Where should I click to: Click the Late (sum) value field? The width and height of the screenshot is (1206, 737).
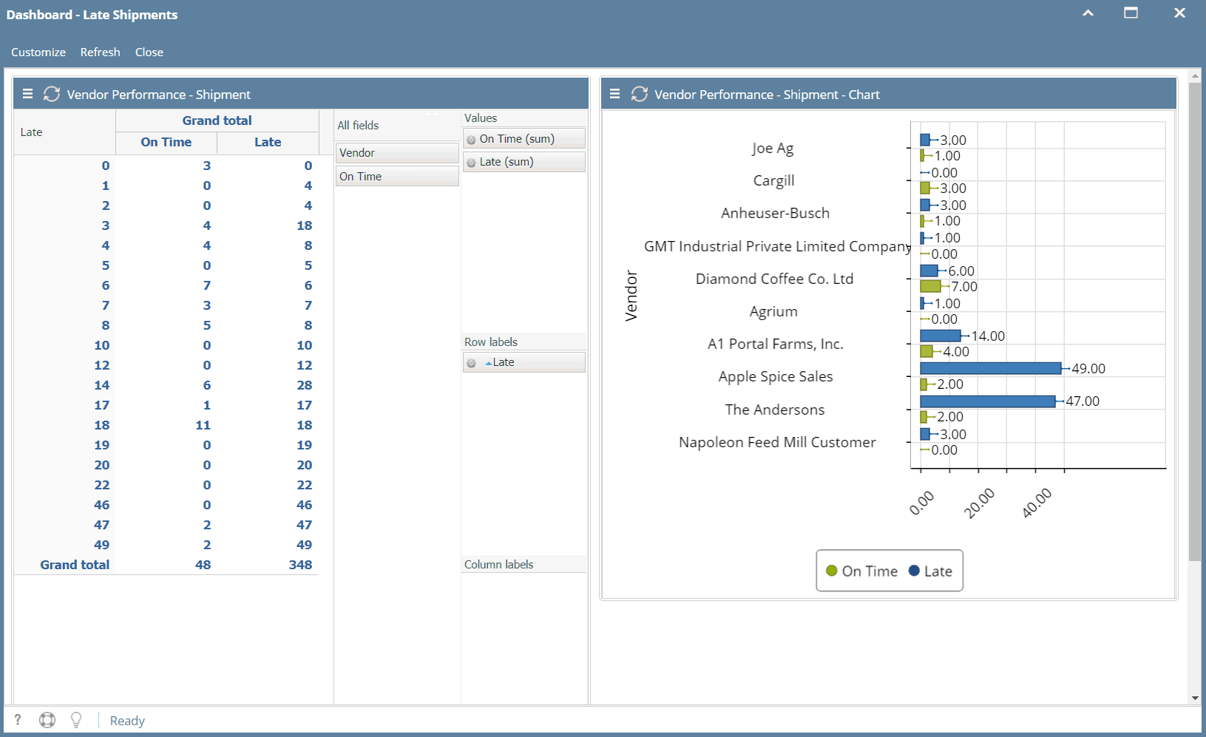coord(524,162)
